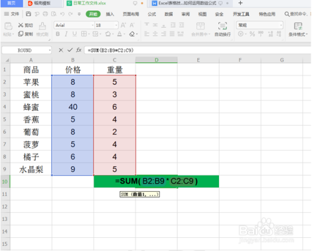Click the Merge and Center (合并居中) icon
The image size is (312, 251).
[x=200, y=26]
